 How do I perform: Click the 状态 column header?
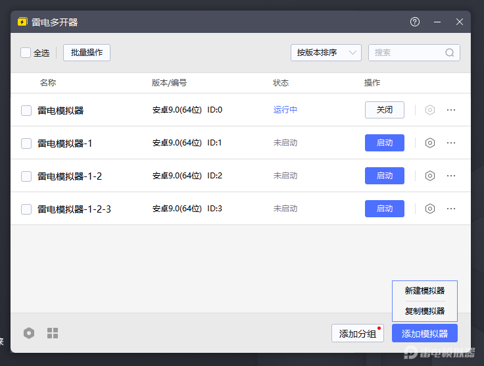[281, 83]
